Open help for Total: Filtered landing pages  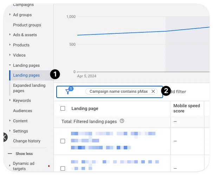pos(122,121)
